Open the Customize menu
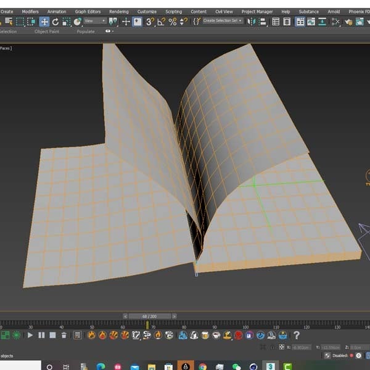 coord(147,12)
